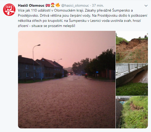Open the "37 min." timestamp link

pos(98,5)
